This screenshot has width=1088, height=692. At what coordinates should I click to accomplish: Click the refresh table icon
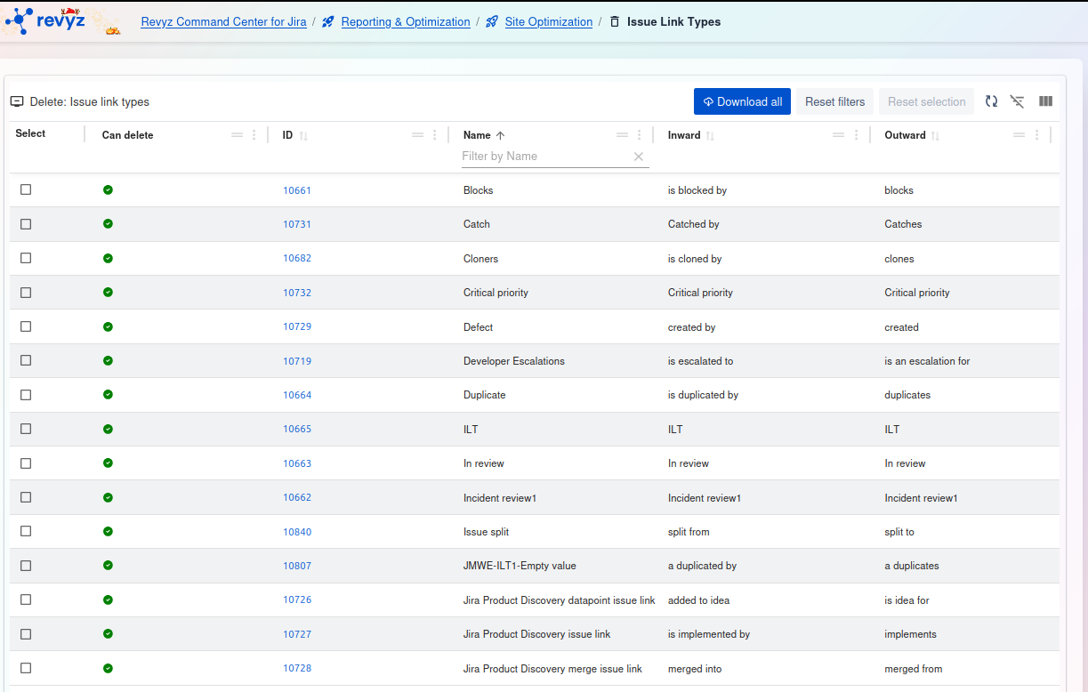[991, 101]
